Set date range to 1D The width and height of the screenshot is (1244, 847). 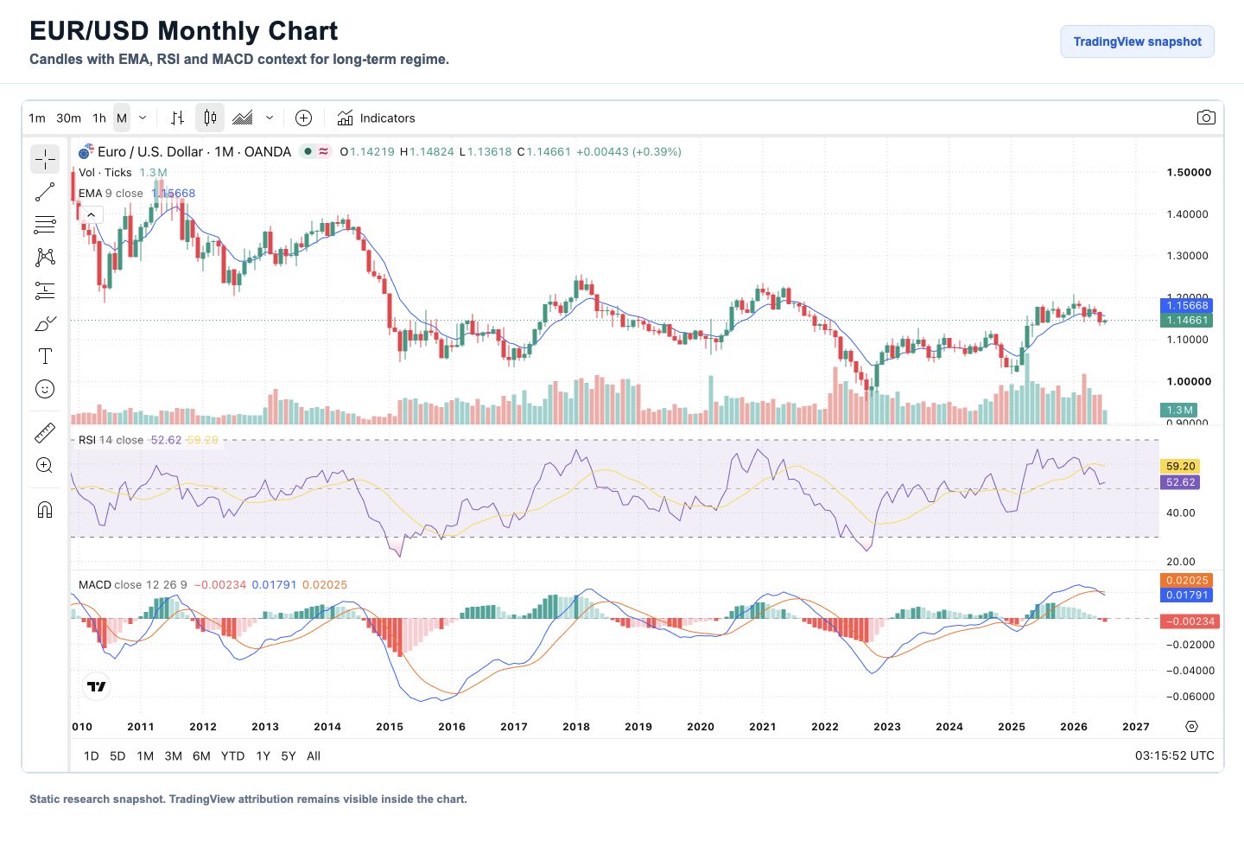(x=92, y=755)
